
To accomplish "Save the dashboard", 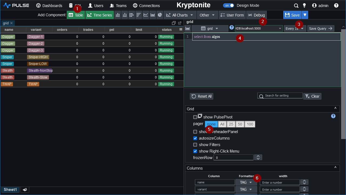I will pyautogui.click(x=292, y=15).
